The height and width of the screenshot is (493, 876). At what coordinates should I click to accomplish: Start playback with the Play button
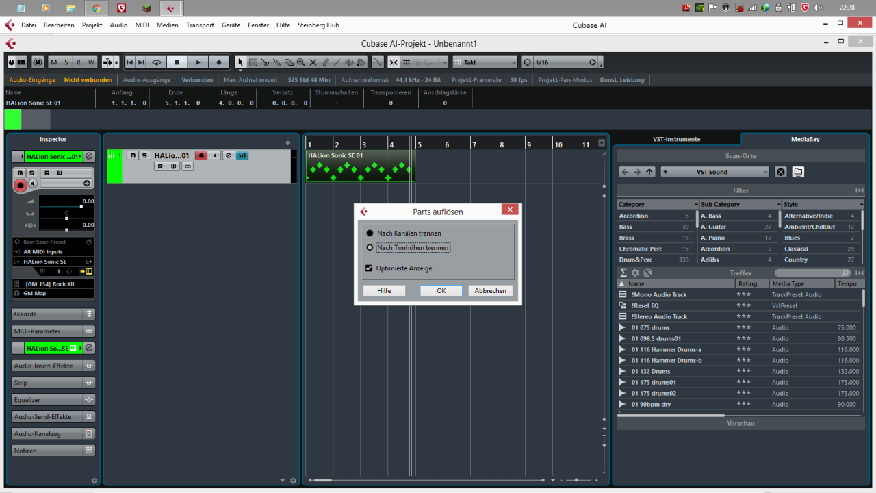[198, 62]
